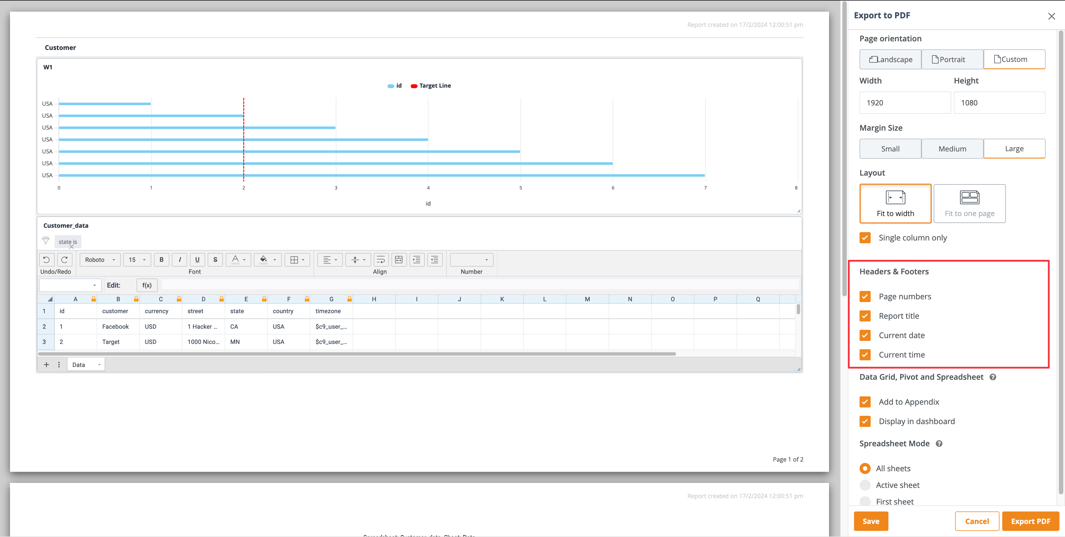Click the Redo icon in spreadsheet toolbar
Image resolution: width=1065 pixels, height=537 pixels.
(x=64, y=260)
